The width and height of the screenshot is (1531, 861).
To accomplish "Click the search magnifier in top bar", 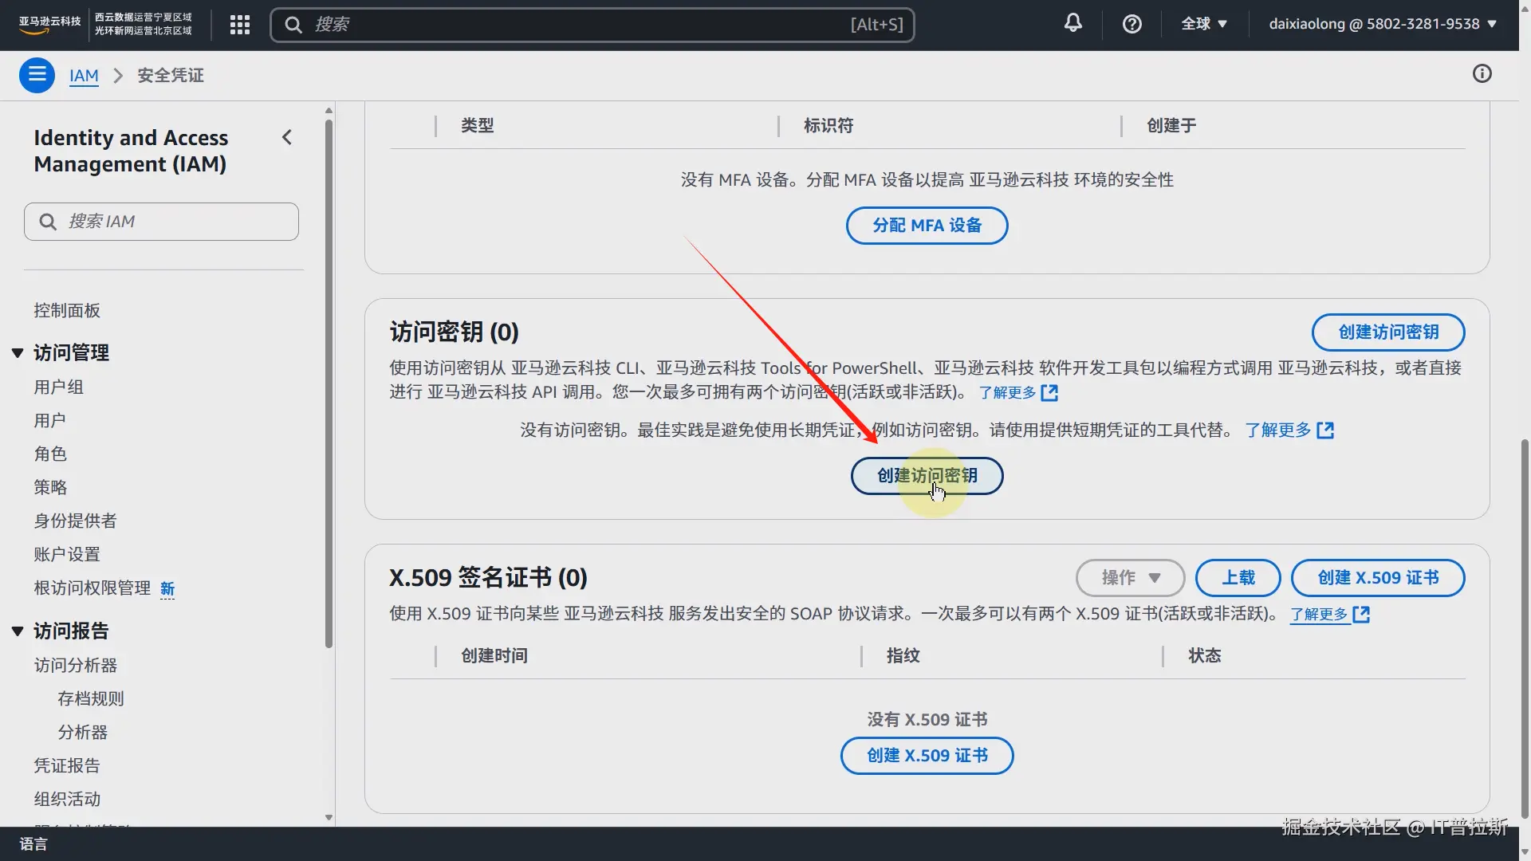I will [293, 25].
